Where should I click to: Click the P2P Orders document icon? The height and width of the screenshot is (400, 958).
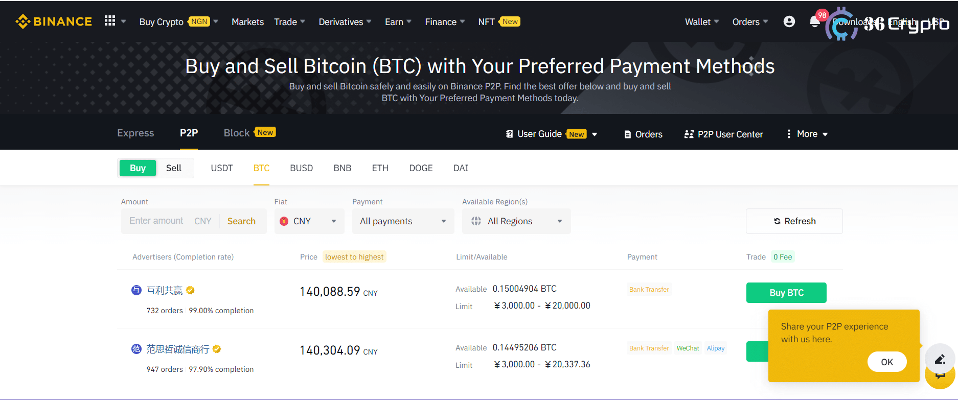[627, 134]
